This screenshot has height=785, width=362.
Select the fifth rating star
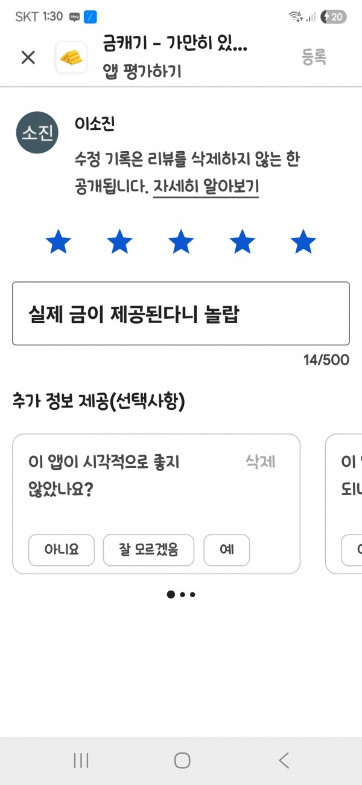(303, 242)
